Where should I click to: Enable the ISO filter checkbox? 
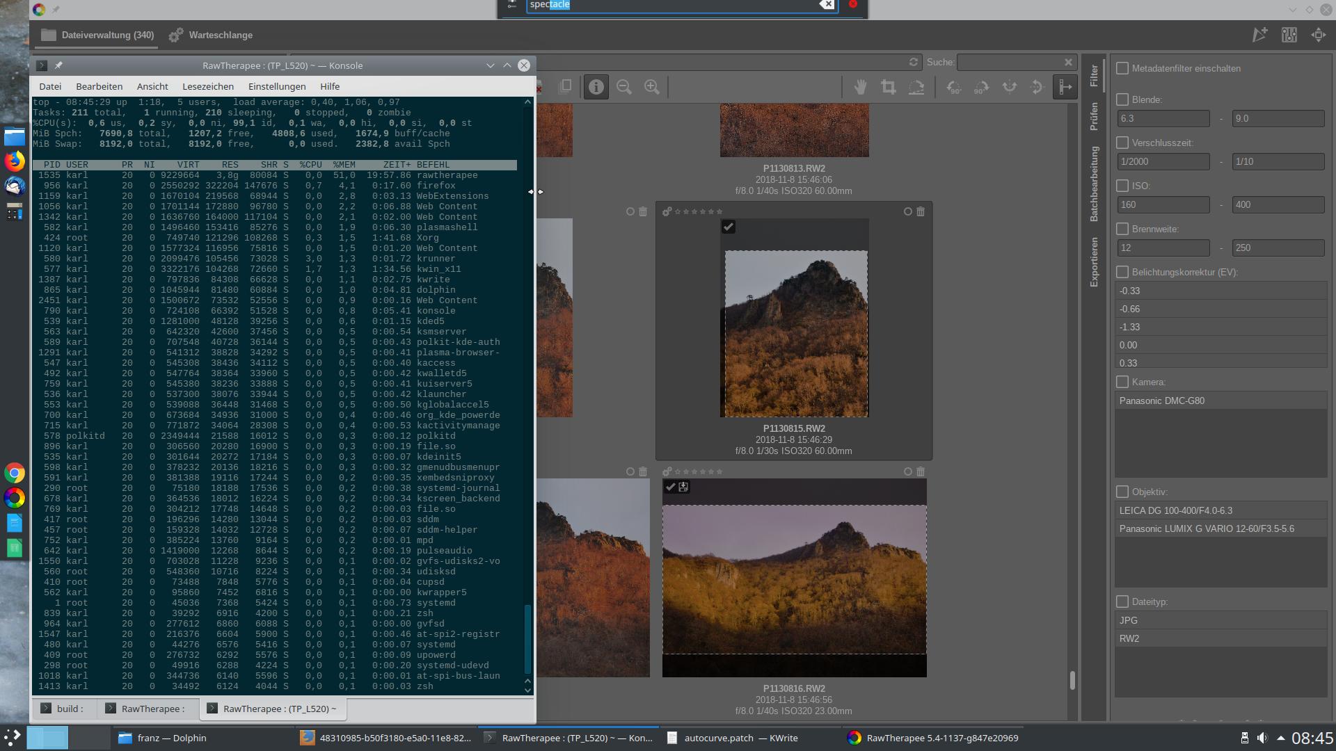coord(1122,186)
